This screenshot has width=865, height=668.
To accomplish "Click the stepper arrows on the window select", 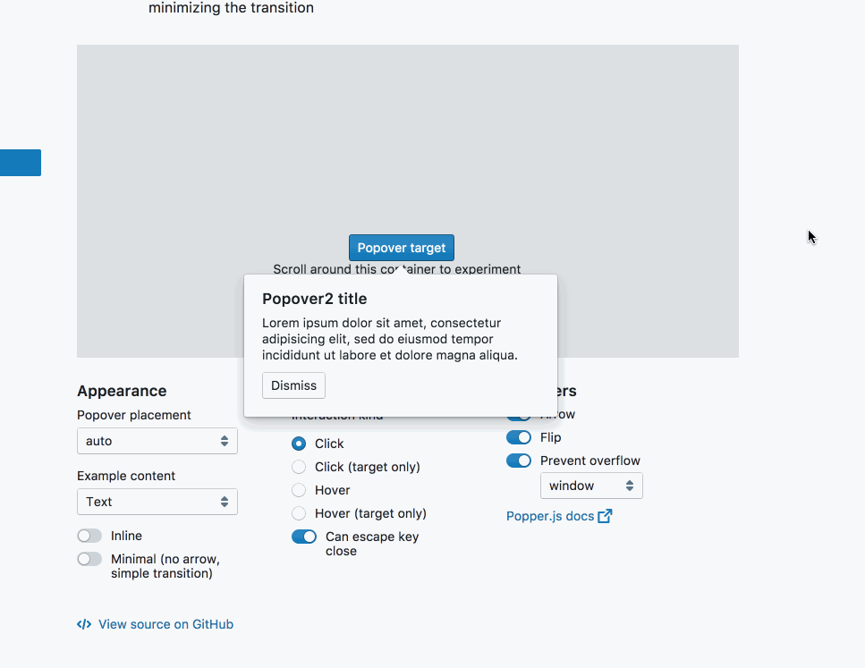I will (631, 486).
